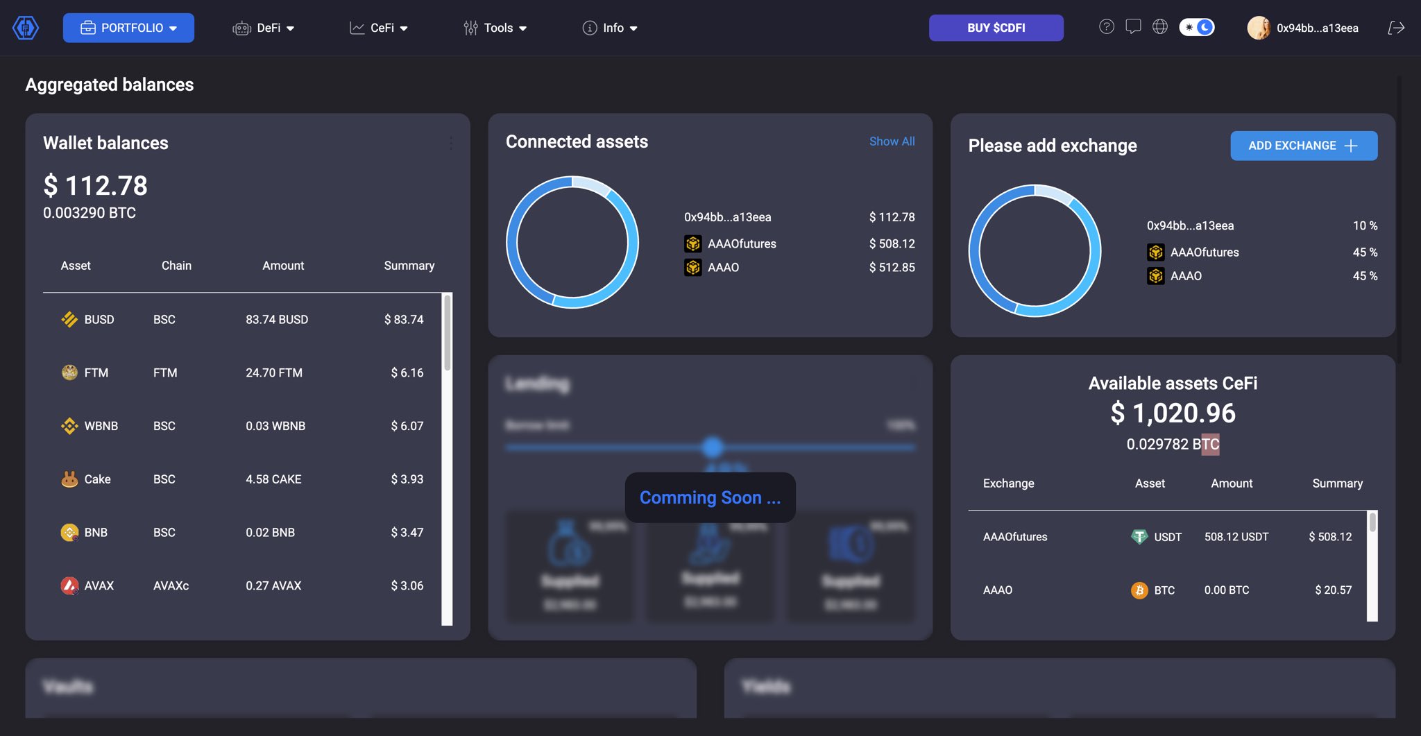Click the Info circle icon
Screen dimensions: 1421x736
(x=590, y=28)
